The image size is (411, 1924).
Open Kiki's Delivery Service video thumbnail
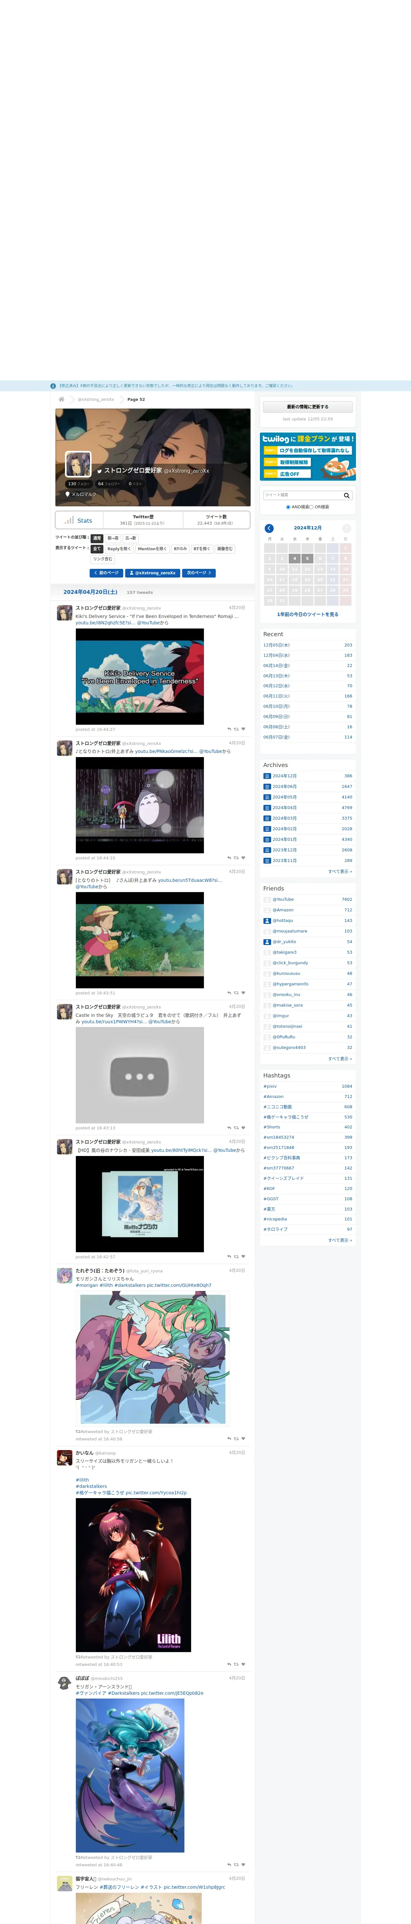click(140, 677)
